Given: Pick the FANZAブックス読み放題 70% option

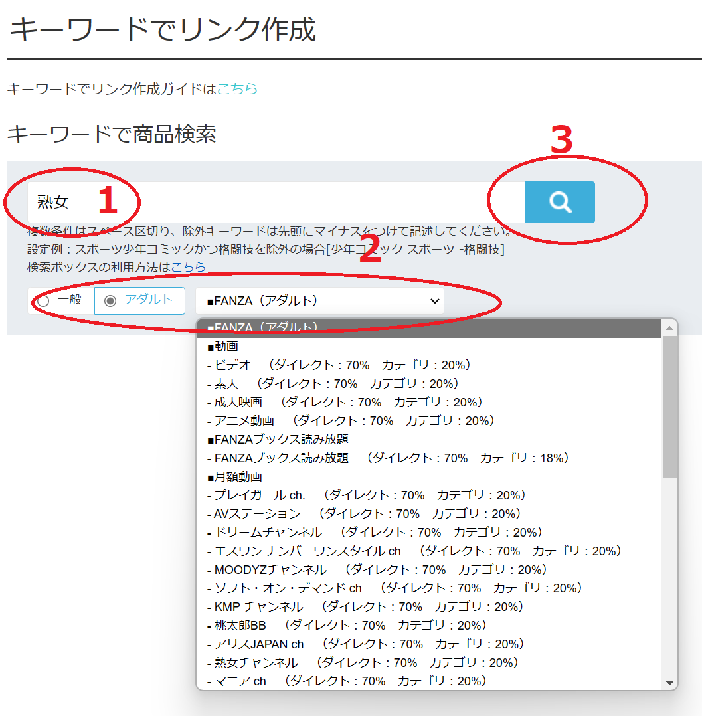Looking at the screenshot, I should click(391, 458).
